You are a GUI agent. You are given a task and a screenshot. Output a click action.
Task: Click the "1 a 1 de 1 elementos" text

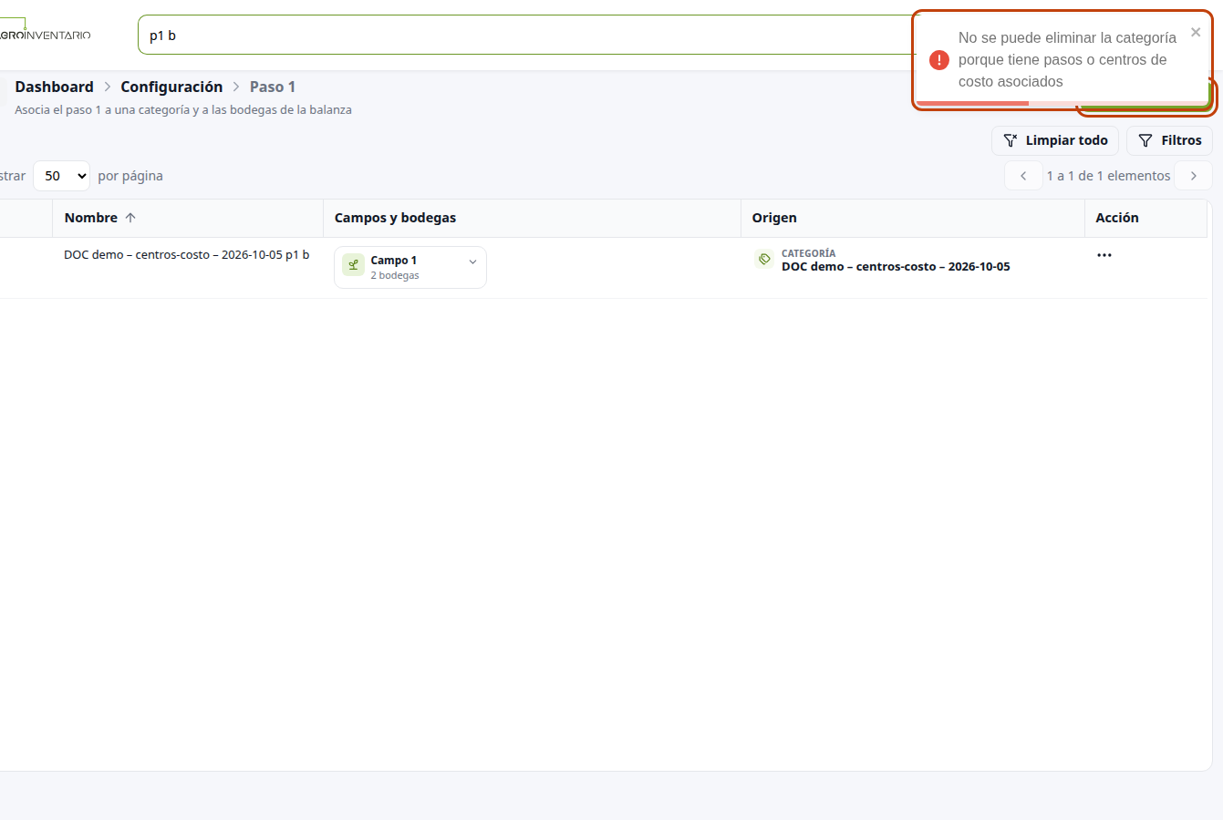(1108, 176)
